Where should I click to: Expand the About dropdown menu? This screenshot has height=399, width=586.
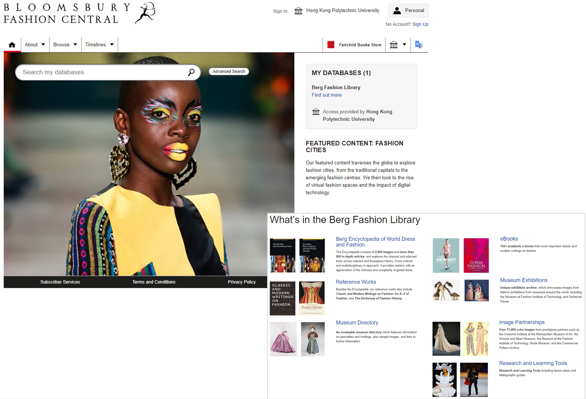coord(35,45)
